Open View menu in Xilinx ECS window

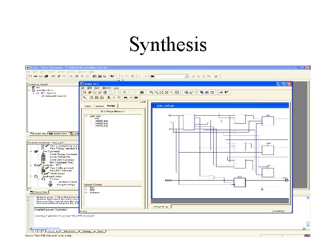click(x=97, y=88)
